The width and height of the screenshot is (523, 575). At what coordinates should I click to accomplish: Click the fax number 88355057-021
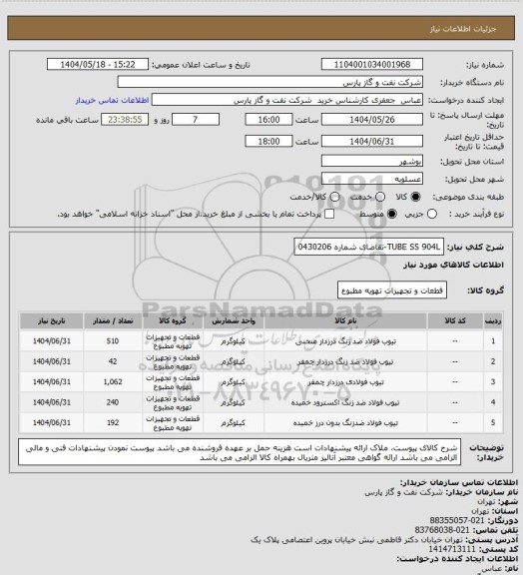click(457, 520)
